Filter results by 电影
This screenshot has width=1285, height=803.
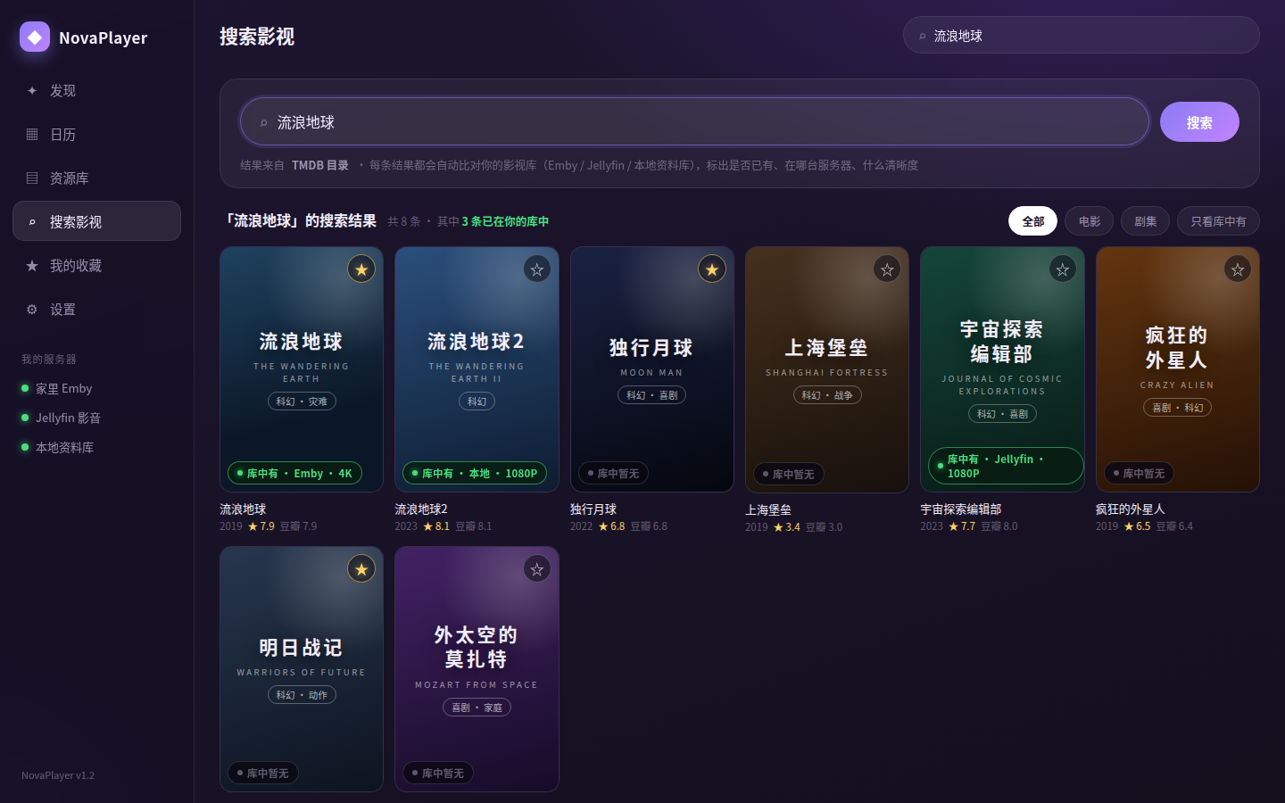1089,221
